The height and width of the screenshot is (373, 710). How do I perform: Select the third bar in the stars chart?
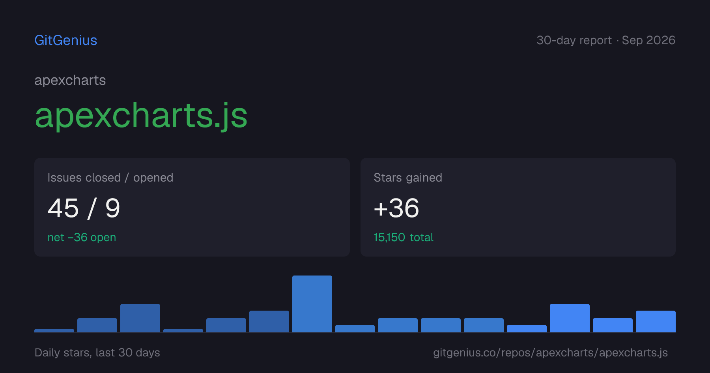(x=140, y=318)
